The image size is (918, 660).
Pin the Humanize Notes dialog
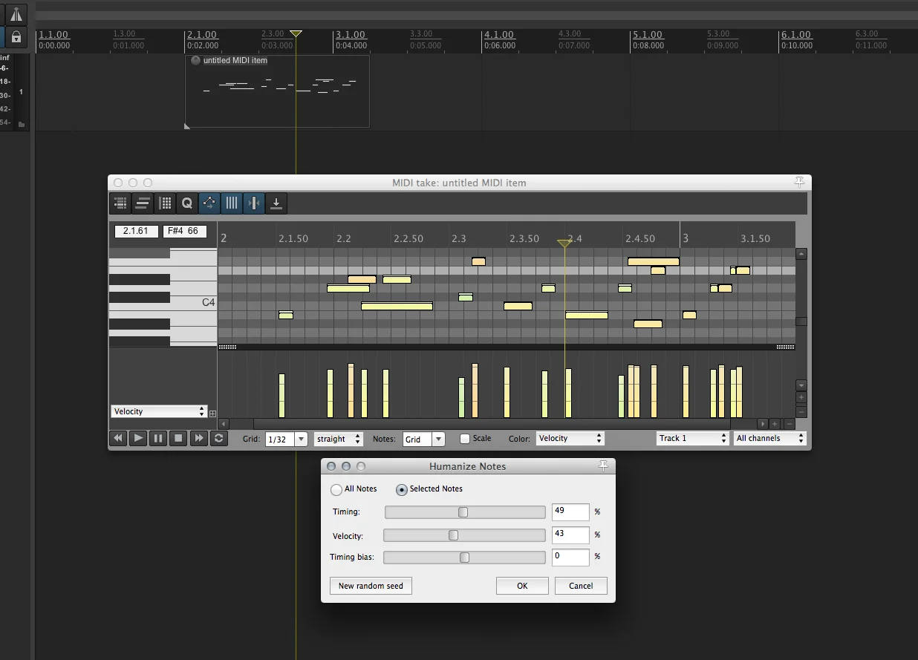[603, 465]
